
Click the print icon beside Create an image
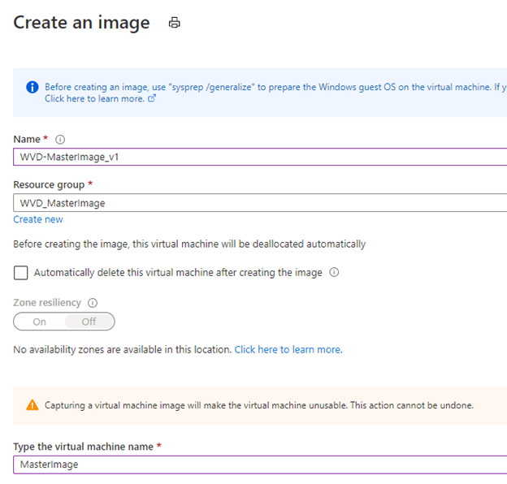tap(174, 23)
